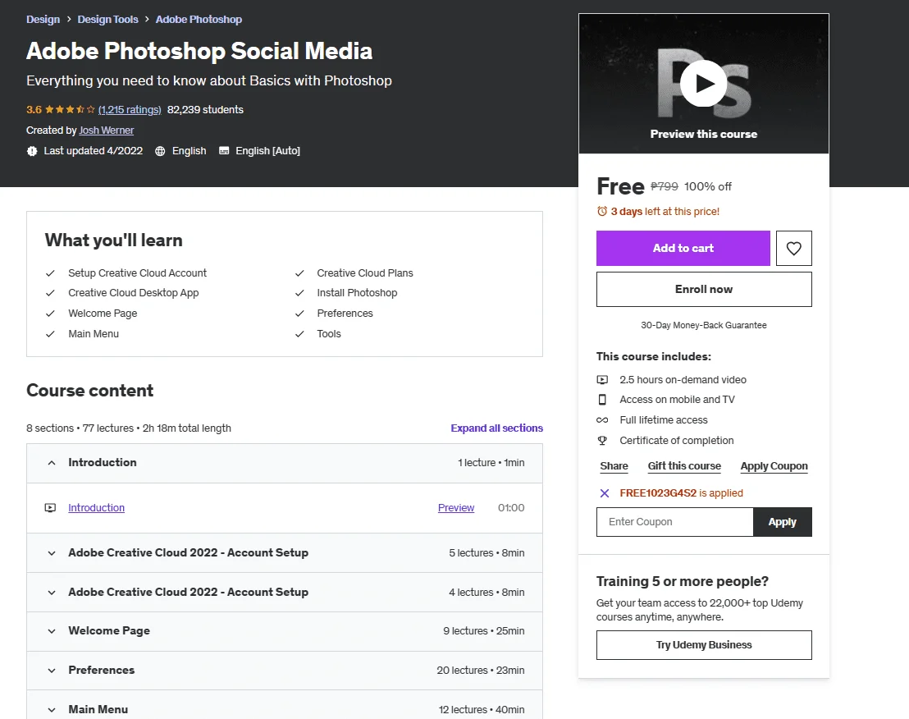
Task: Click the Training 5 or more people heading
Action: [683, 582]
